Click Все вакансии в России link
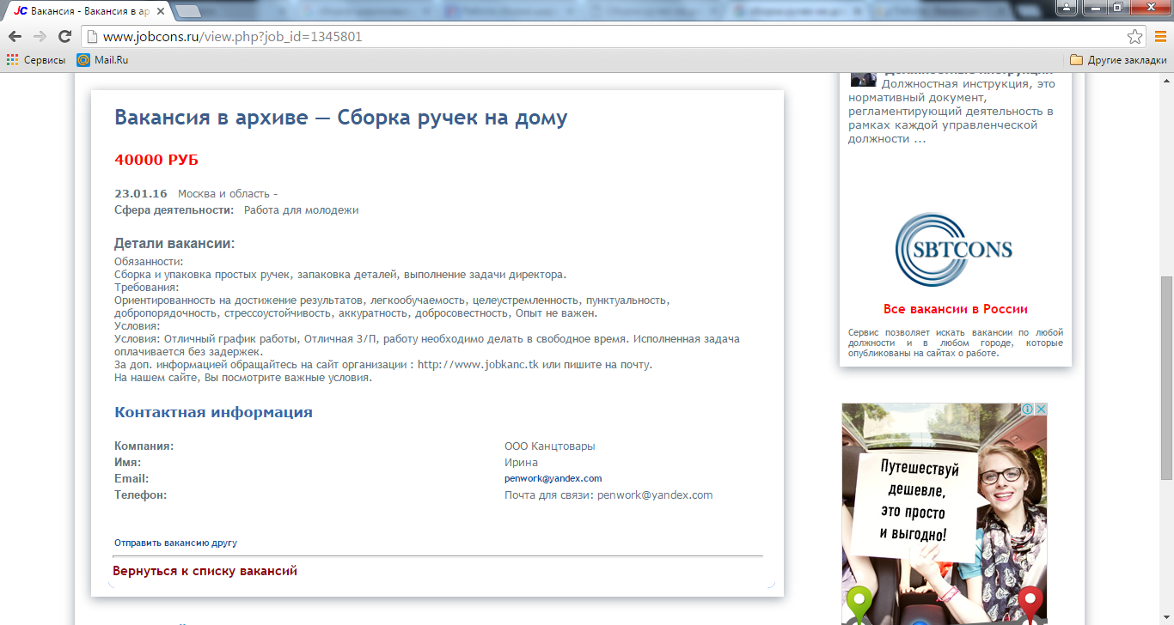Image resolution: width=1174 pixels, height=625 pixels. click(955, 309)
